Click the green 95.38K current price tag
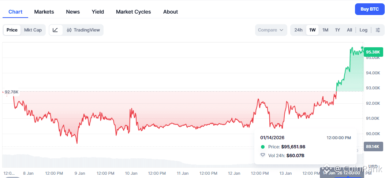 pyautogui.click(x=373, y=52)
